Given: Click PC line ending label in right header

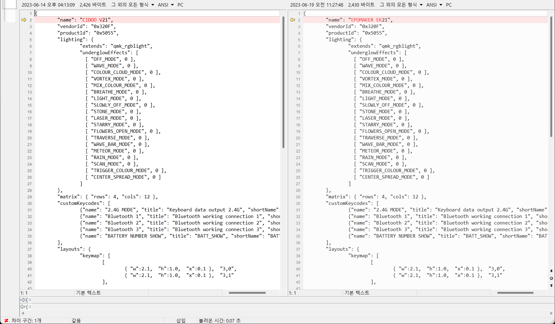Looking at the screenshot, I should [x=449, y=5].
